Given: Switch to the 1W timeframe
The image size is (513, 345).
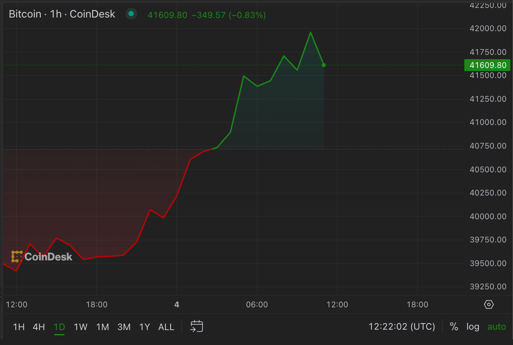Looking at the screenshot, I should point(81,327).
